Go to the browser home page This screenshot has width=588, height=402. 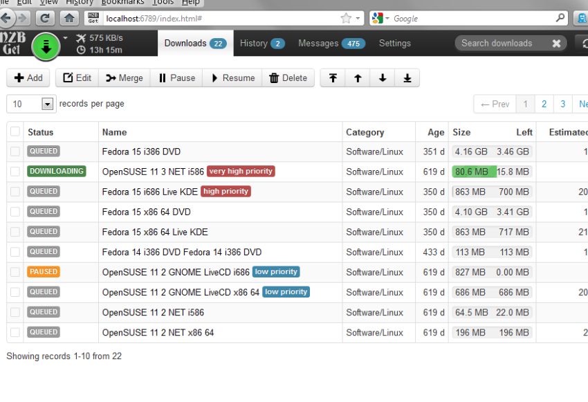pyautogui.click(x=69, y=18)
